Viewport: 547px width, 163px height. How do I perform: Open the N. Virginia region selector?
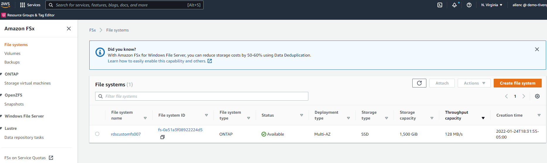click(492, 5)
